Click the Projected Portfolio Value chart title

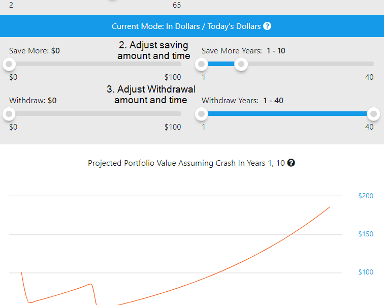click(x=186, y=163)
